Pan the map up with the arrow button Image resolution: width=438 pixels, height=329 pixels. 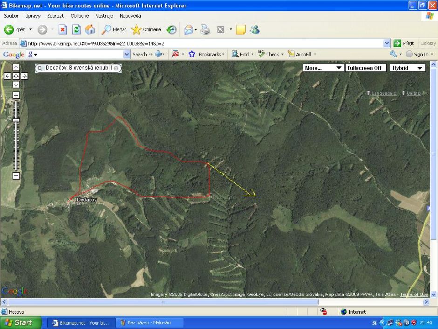[x=16, y=68]
